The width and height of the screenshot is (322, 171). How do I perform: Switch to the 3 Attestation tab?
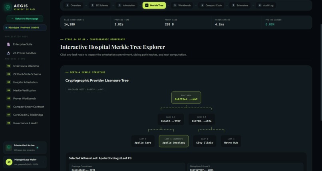click(x=127, y=5)
